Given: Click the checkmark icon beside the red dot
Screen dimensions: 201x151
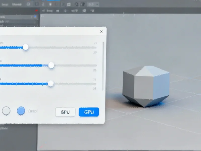Looking at the screenshot, I should coord(43,11).
